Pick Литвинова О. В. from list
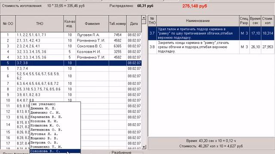Screen dimensions: 275x154 pyautogui.click(x=55, y=130)
